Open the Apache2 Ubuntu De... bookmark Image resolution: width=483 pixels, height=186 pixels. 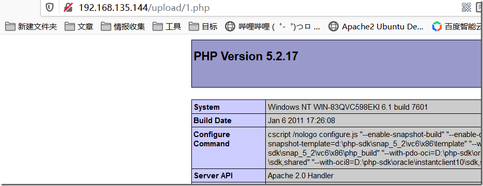(x=376, y=27)
